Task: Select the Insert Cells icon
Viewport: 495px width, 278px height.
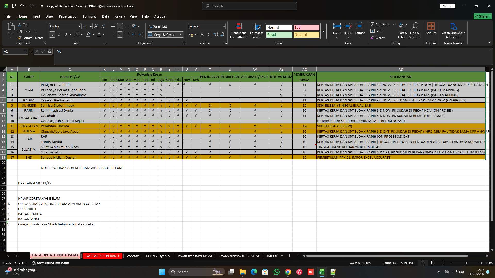Action: pos(337,26)
